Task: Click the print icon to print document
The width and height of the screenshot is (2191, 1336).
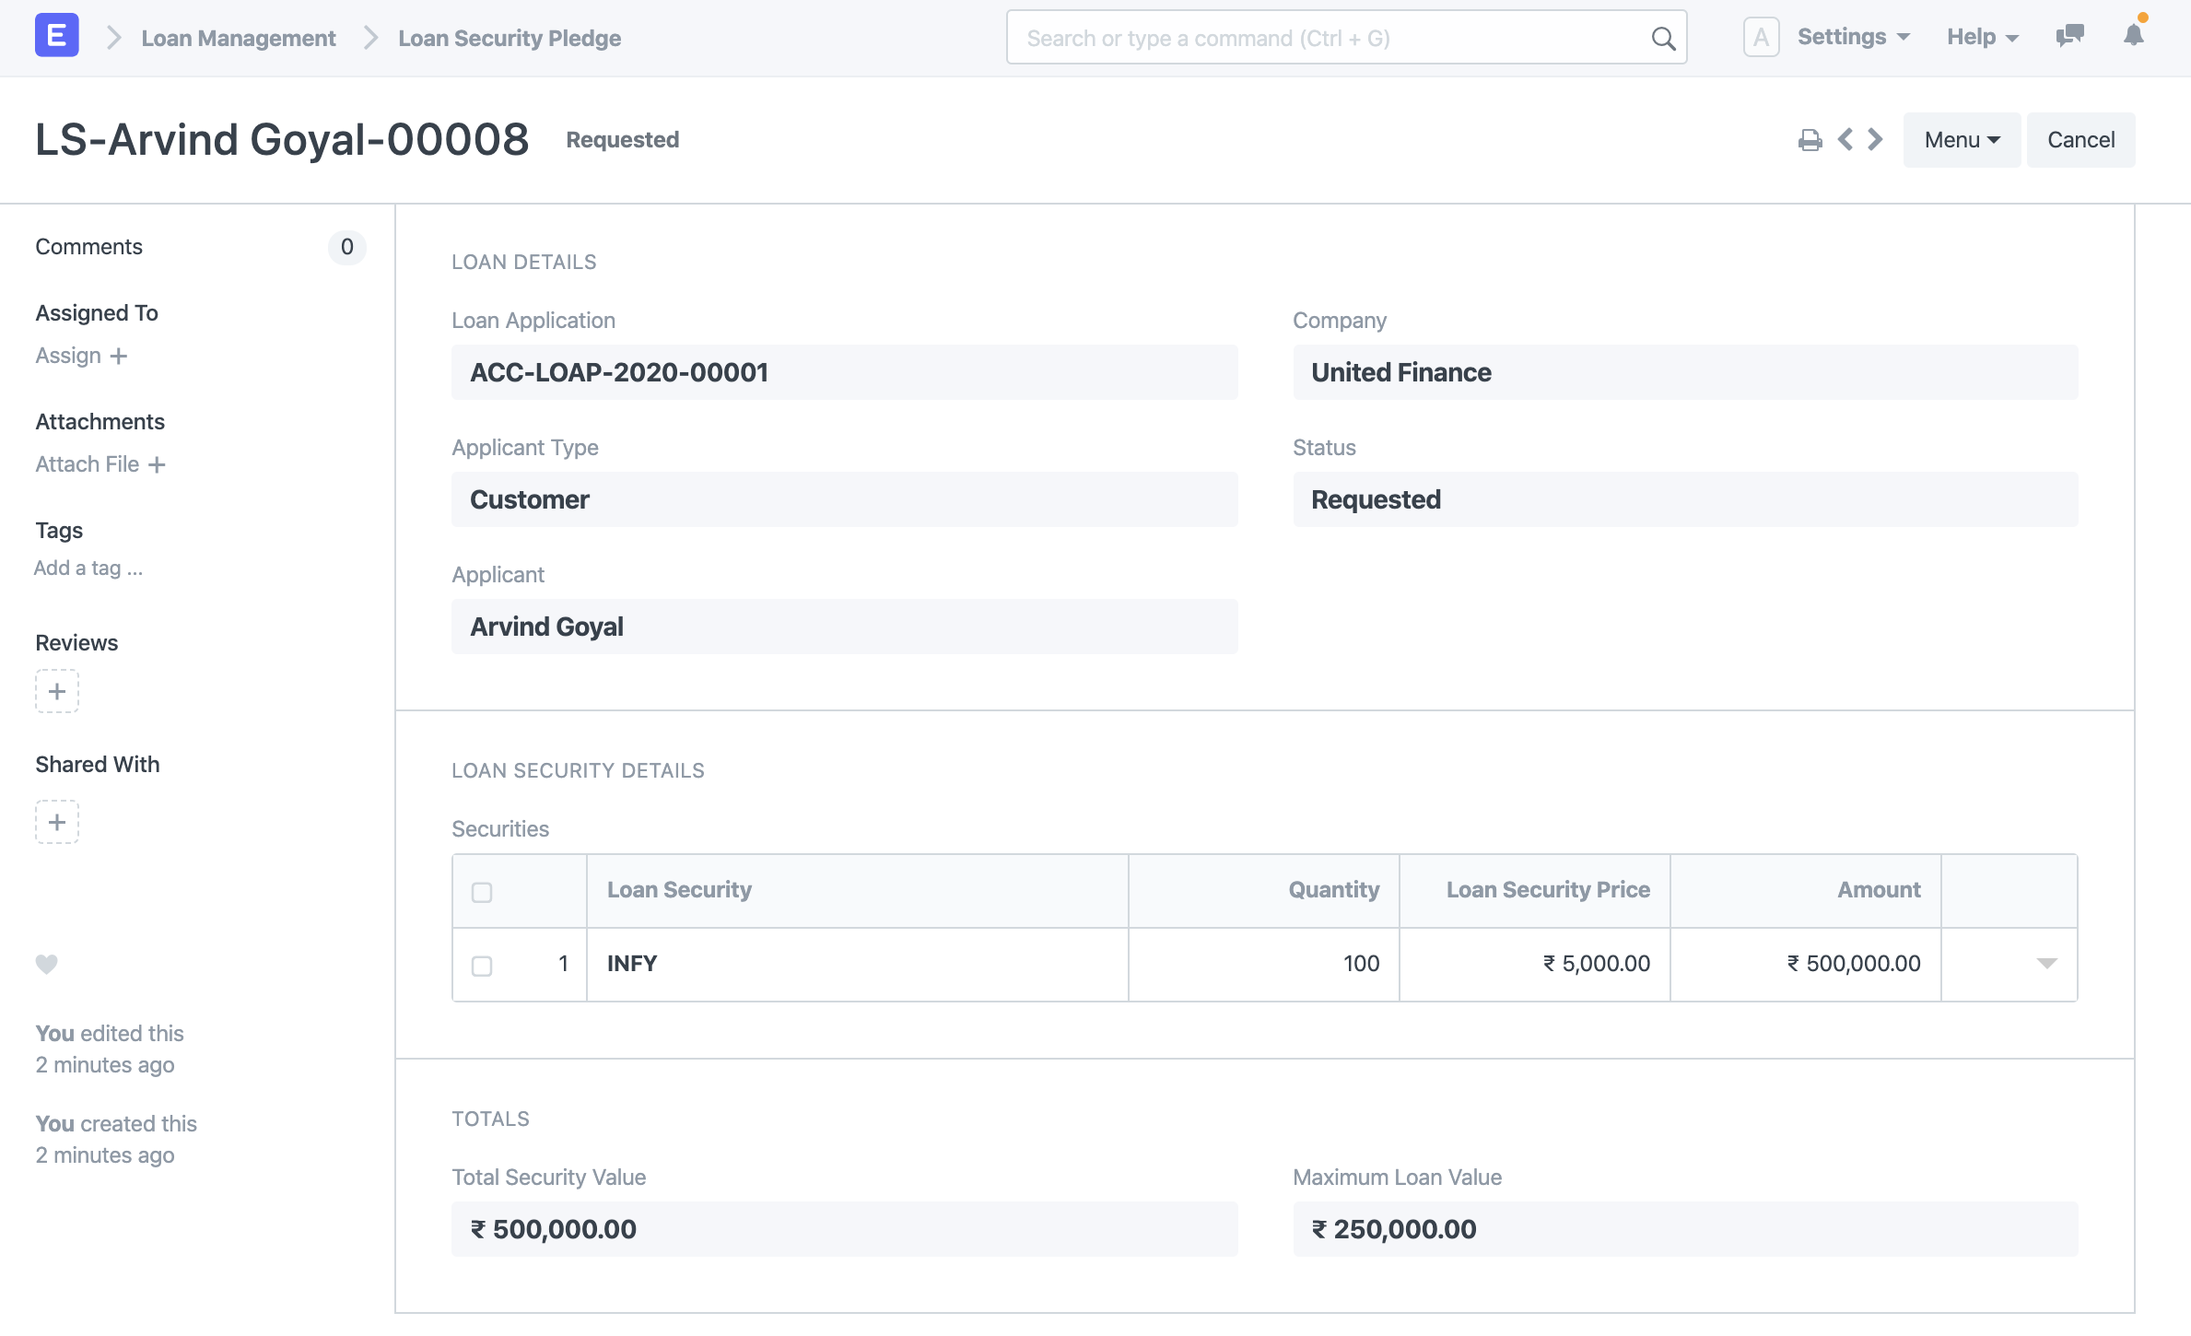Action: click(1810, 139)
